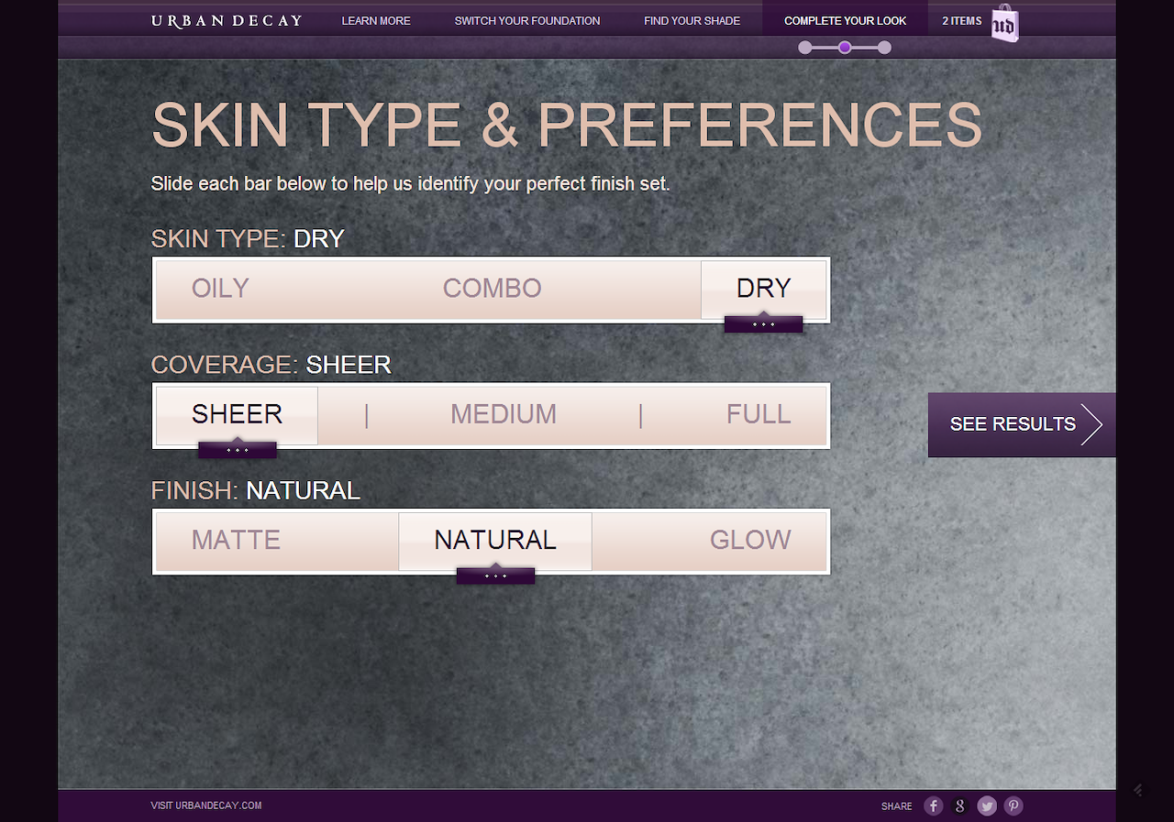Share on Twitter using the bird icon
The image size is (1174, 822).
(x=986, y=806)
